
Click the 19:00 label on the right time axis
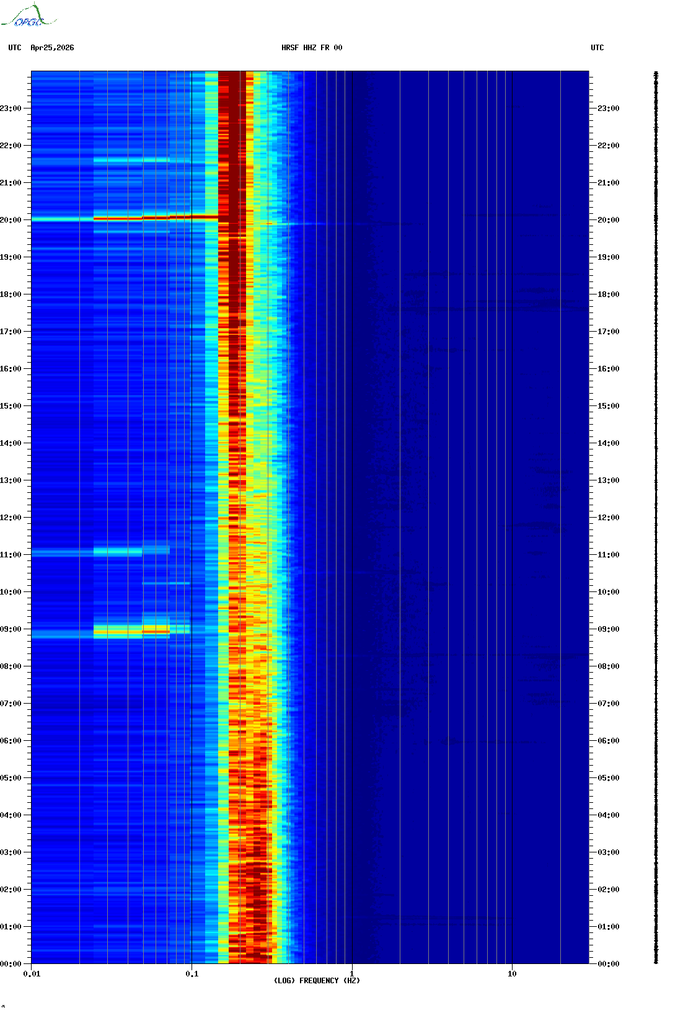pos(609,257)
